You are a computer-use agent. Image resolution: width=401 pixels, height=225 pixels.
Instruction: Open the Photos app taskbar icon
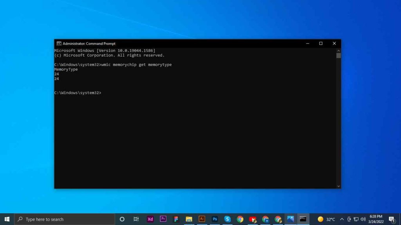click(x=291, y=219)
